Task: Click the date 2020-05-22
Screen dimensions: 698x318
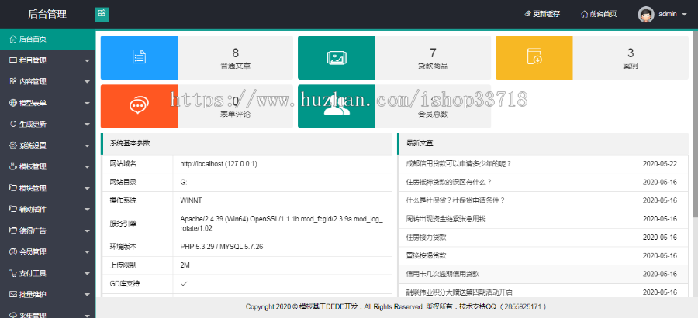Action: click(660, 163)
